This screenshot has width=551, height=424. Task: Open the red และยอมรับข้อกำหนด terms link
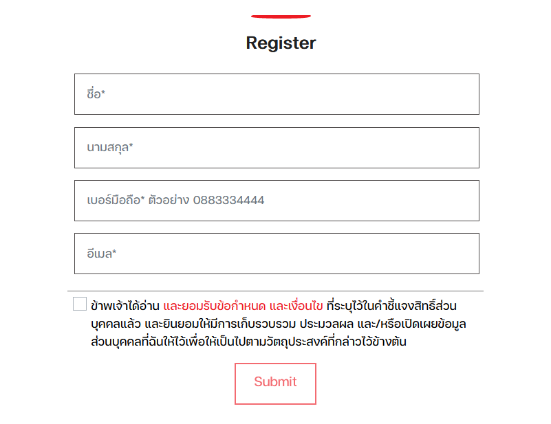215,305
